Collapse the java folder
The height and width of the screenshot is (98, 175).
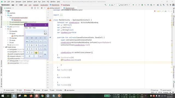(6, 15)
